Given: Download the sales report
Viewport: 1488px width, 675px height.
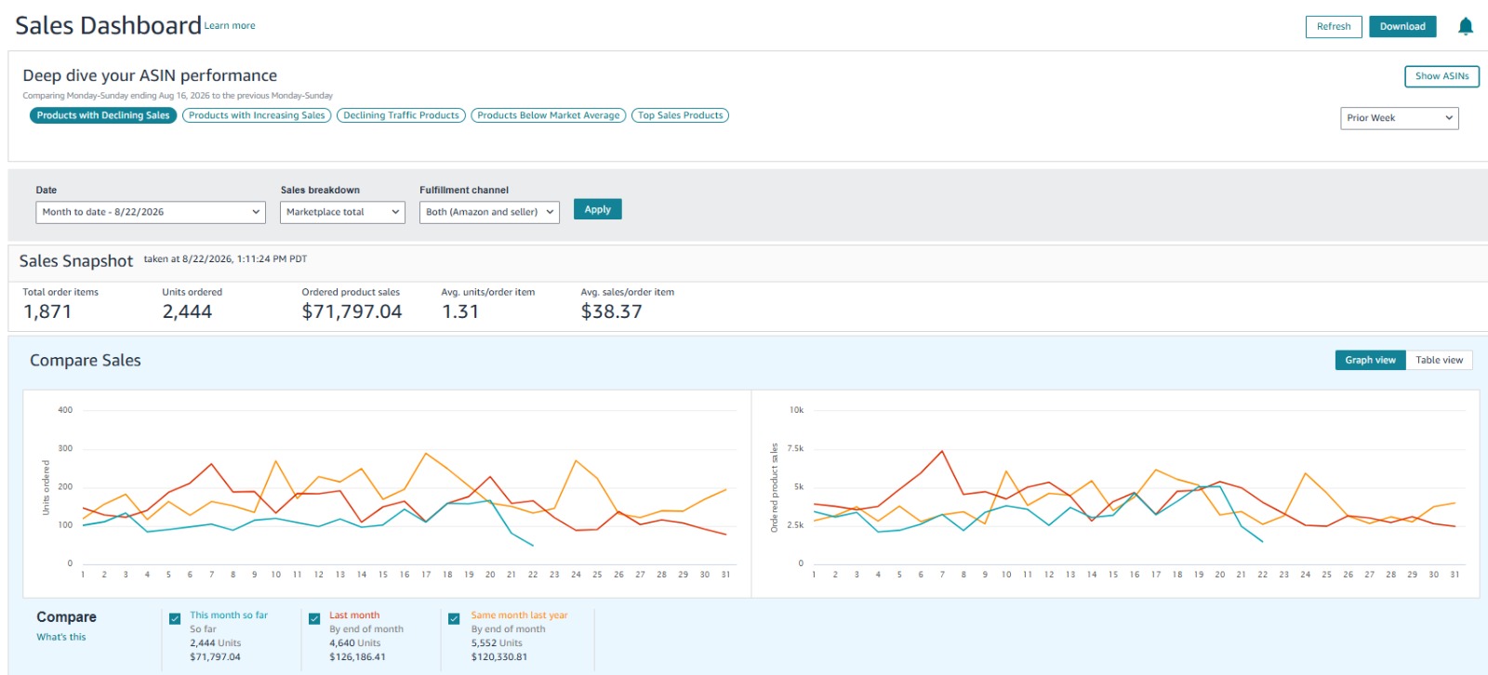Looking at the screenshot, I should (x=1402, y=27).
